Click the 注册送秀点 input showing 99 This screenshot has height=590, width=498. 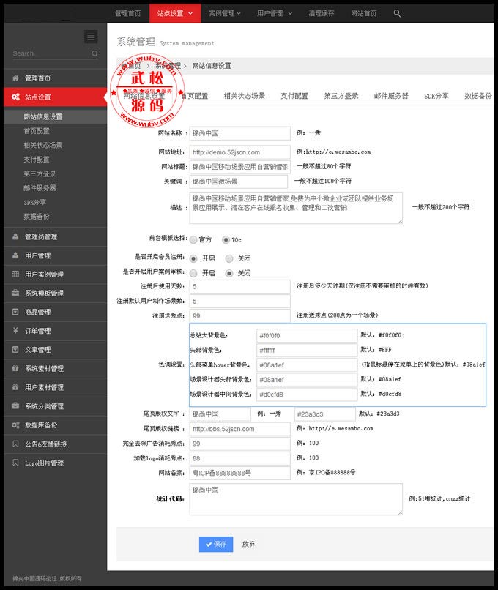pos(239,315)
